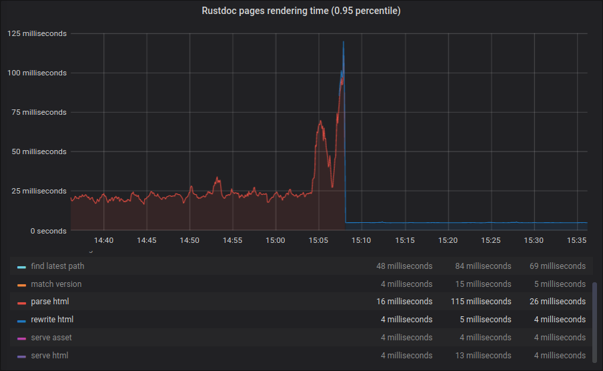Click the match version orange color swatch

click(21, 285)
